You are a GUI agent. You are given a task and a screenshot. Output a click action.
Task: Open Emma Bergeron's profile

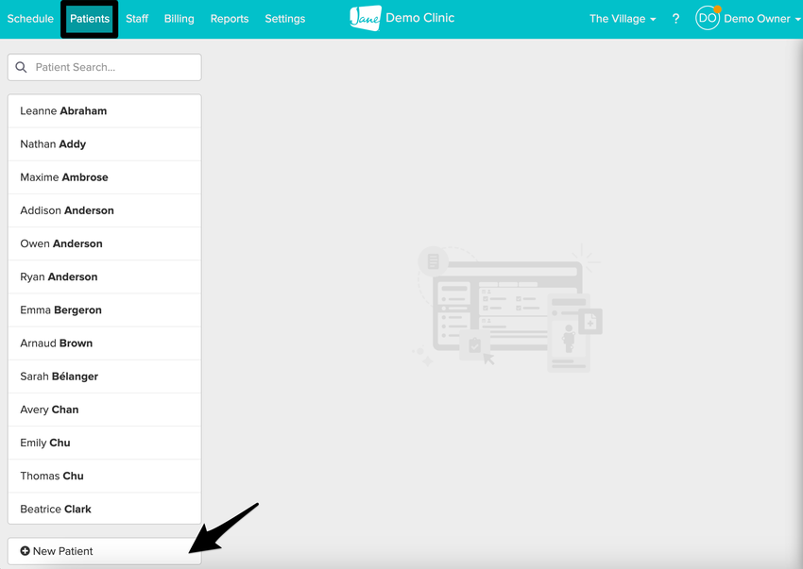[105, 310]
